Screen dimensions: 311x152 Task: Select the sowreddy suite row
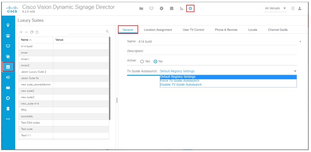pyautogui.click(x=64, y=116)
